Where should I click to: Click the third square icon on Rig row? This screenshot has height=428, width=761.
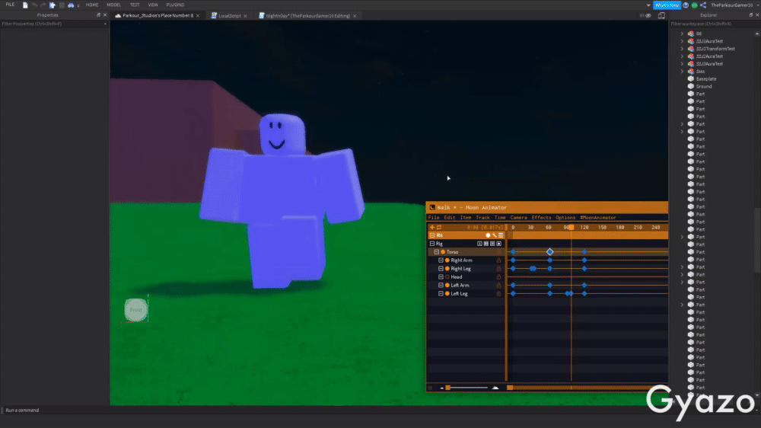click(492, 244)
